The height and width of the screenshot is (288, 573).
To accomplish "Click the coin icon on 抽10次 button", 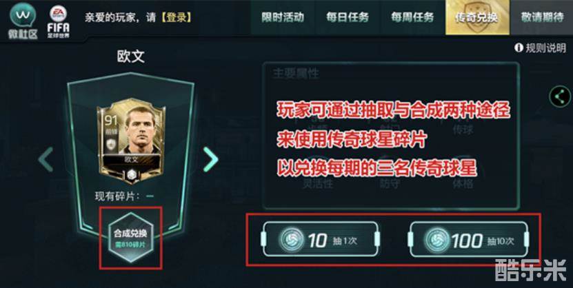I will (436, 240).
